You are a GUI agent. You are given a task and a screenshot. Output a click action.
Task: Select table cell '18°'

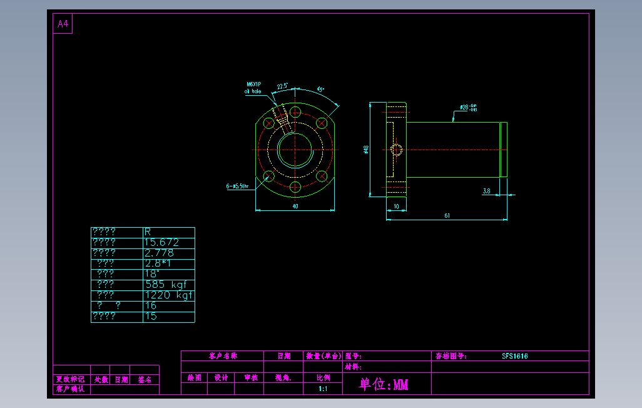(x=169, y=275)
